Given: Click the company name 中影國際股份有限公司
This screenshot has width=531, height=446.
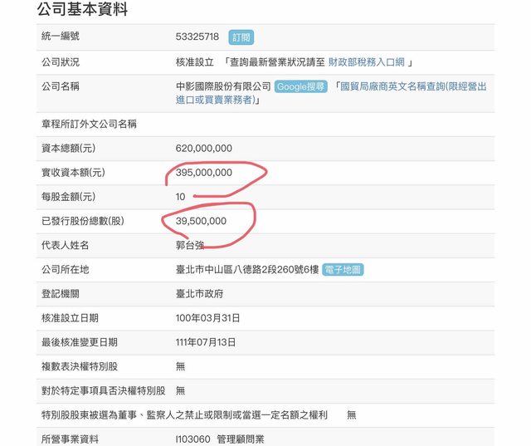Looking at the screenshot, I should 223,86.
